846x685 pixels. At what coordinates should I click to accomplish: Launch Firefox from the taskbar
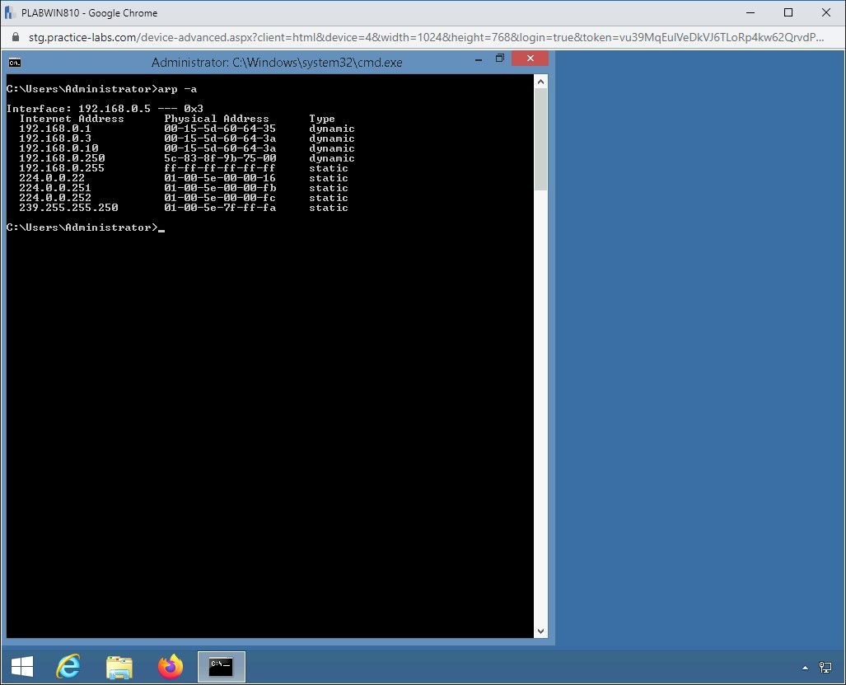point(169,666)
